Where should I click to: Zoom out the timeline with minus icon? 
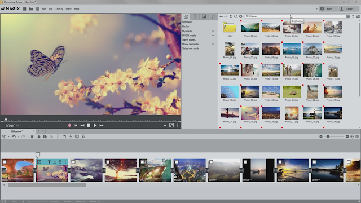[x=321, y=136]
